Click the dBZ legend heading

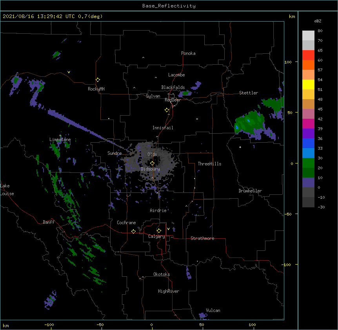pyautogui.click(x=318, y=21)
